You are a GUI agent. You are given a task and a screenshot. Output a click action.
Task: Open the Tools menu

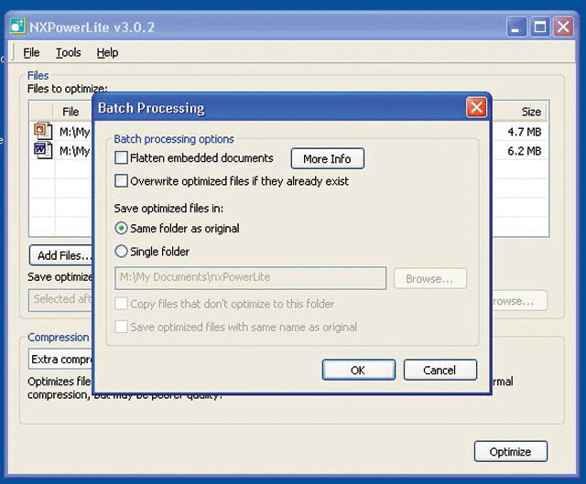pos(69,53)
